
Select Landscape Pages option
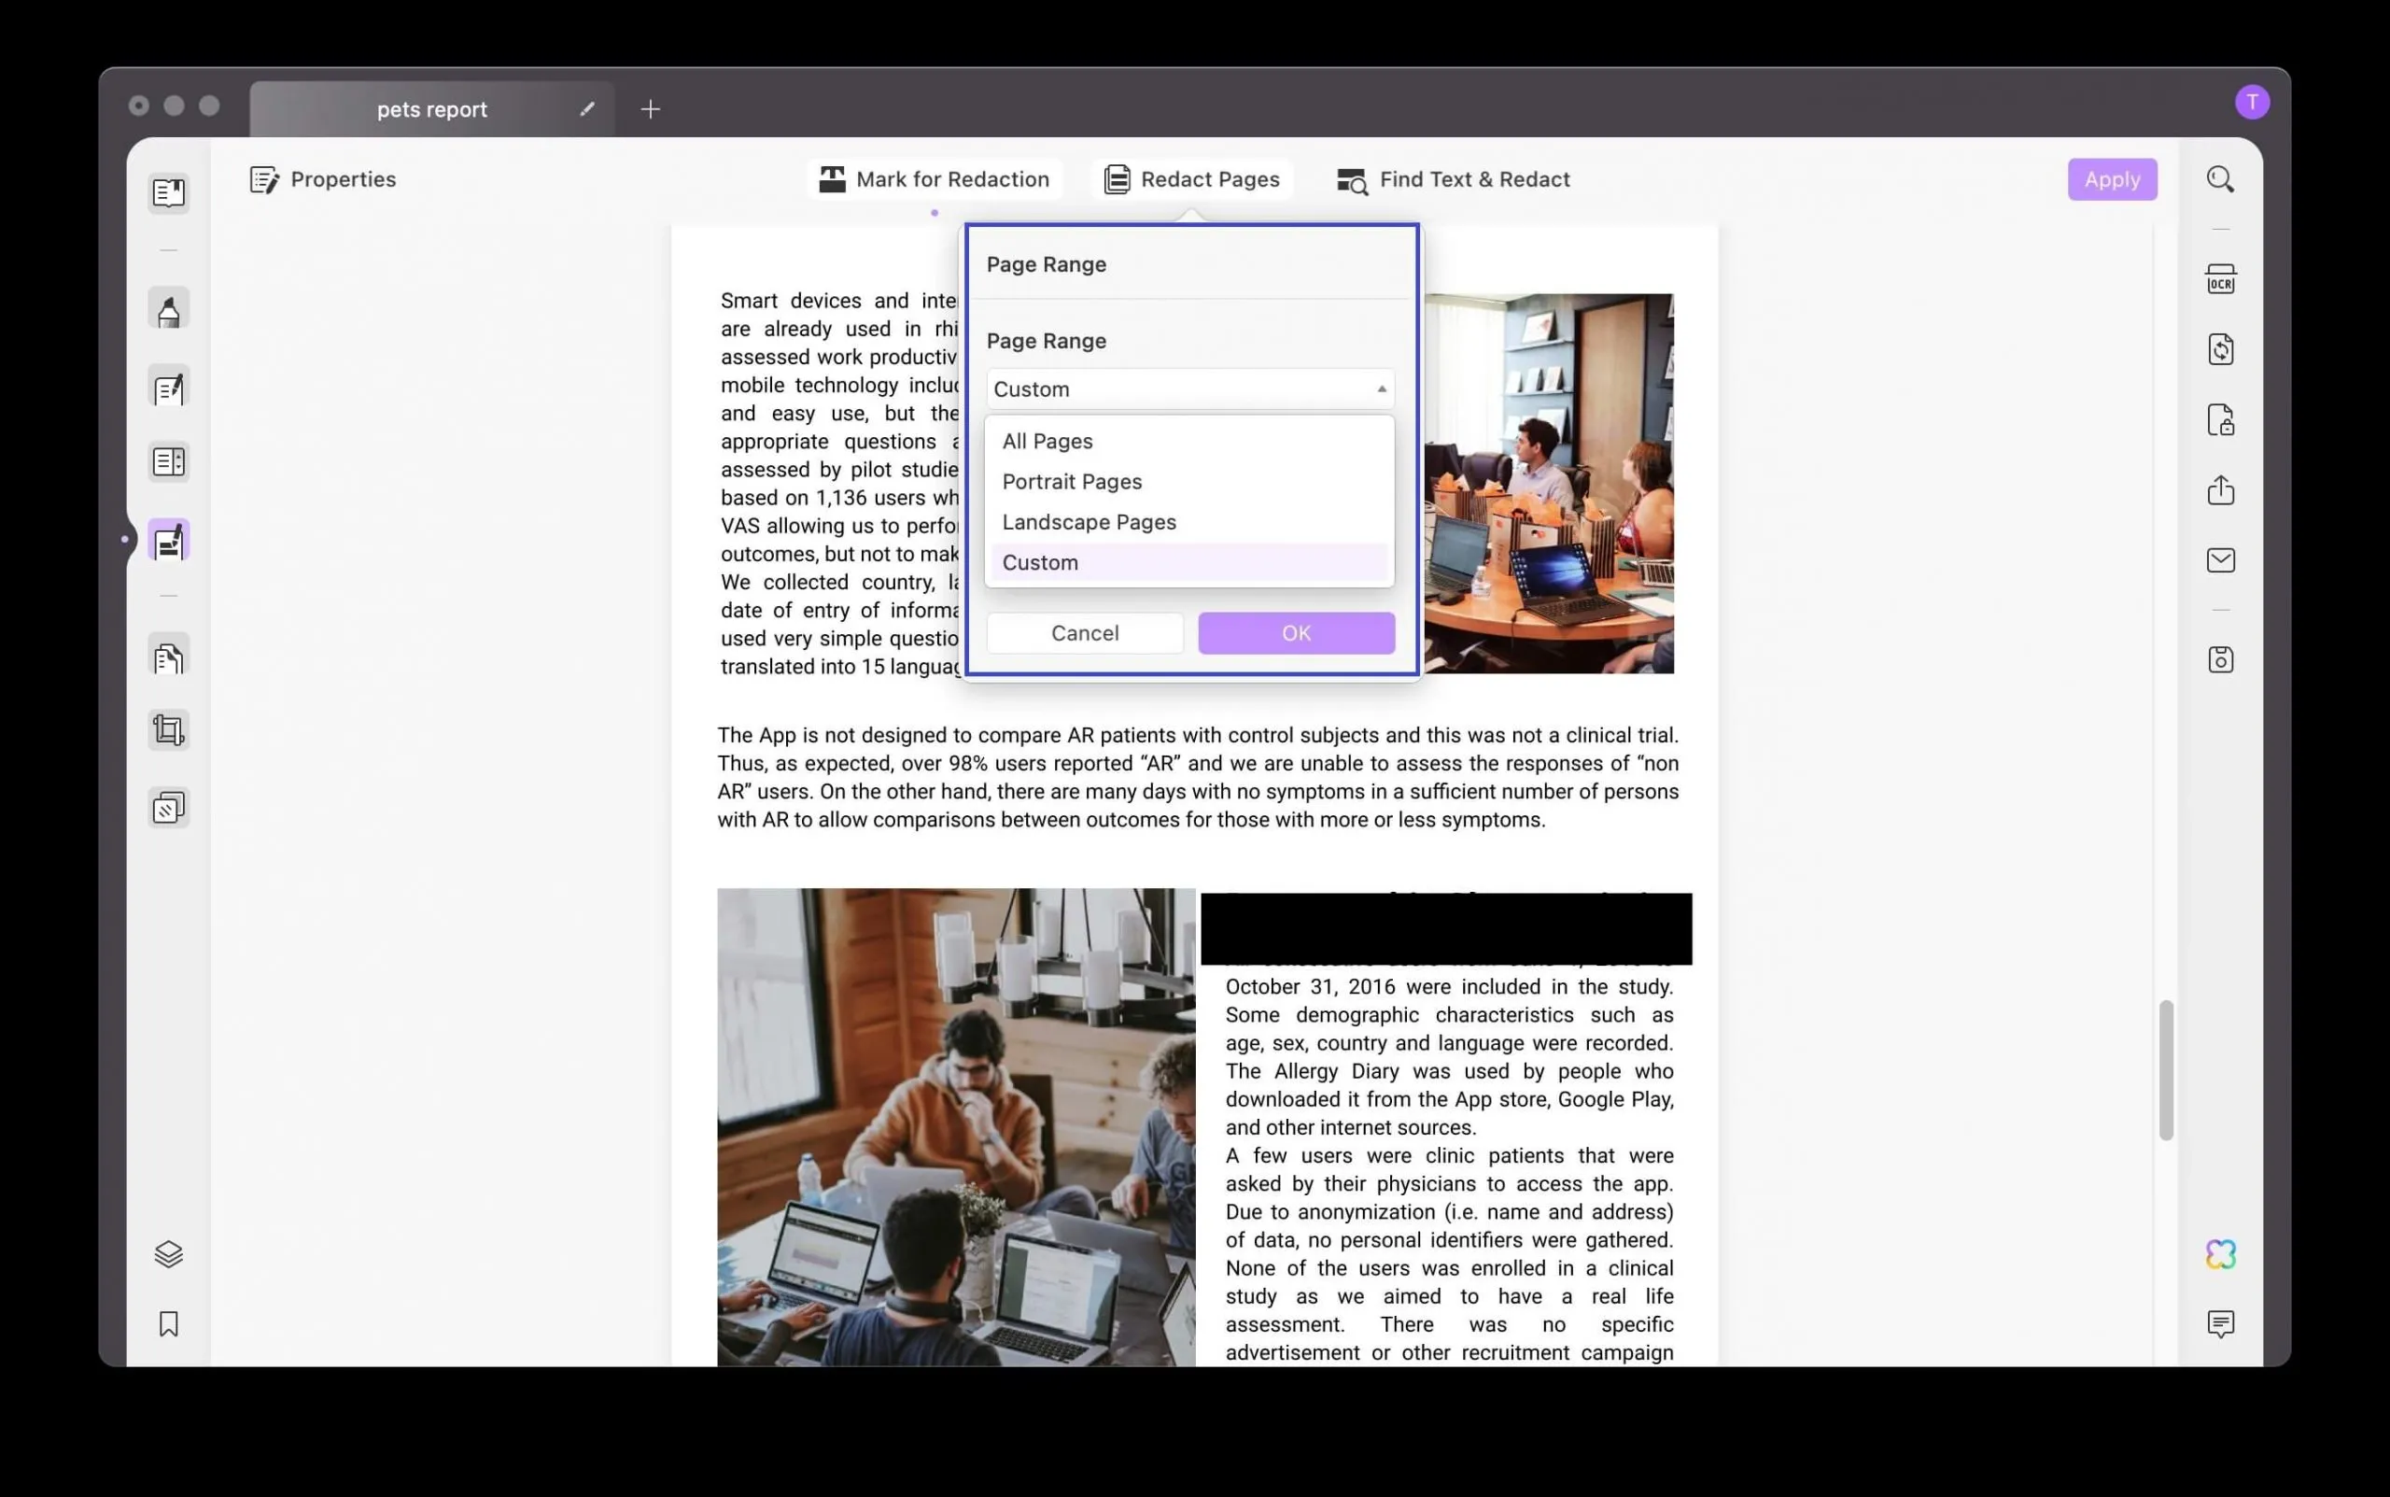coord(1090,521)
